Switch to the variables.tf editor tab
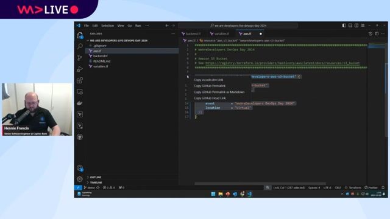The image size is (390, 219). pyautogui.click(x=220, y=34)
